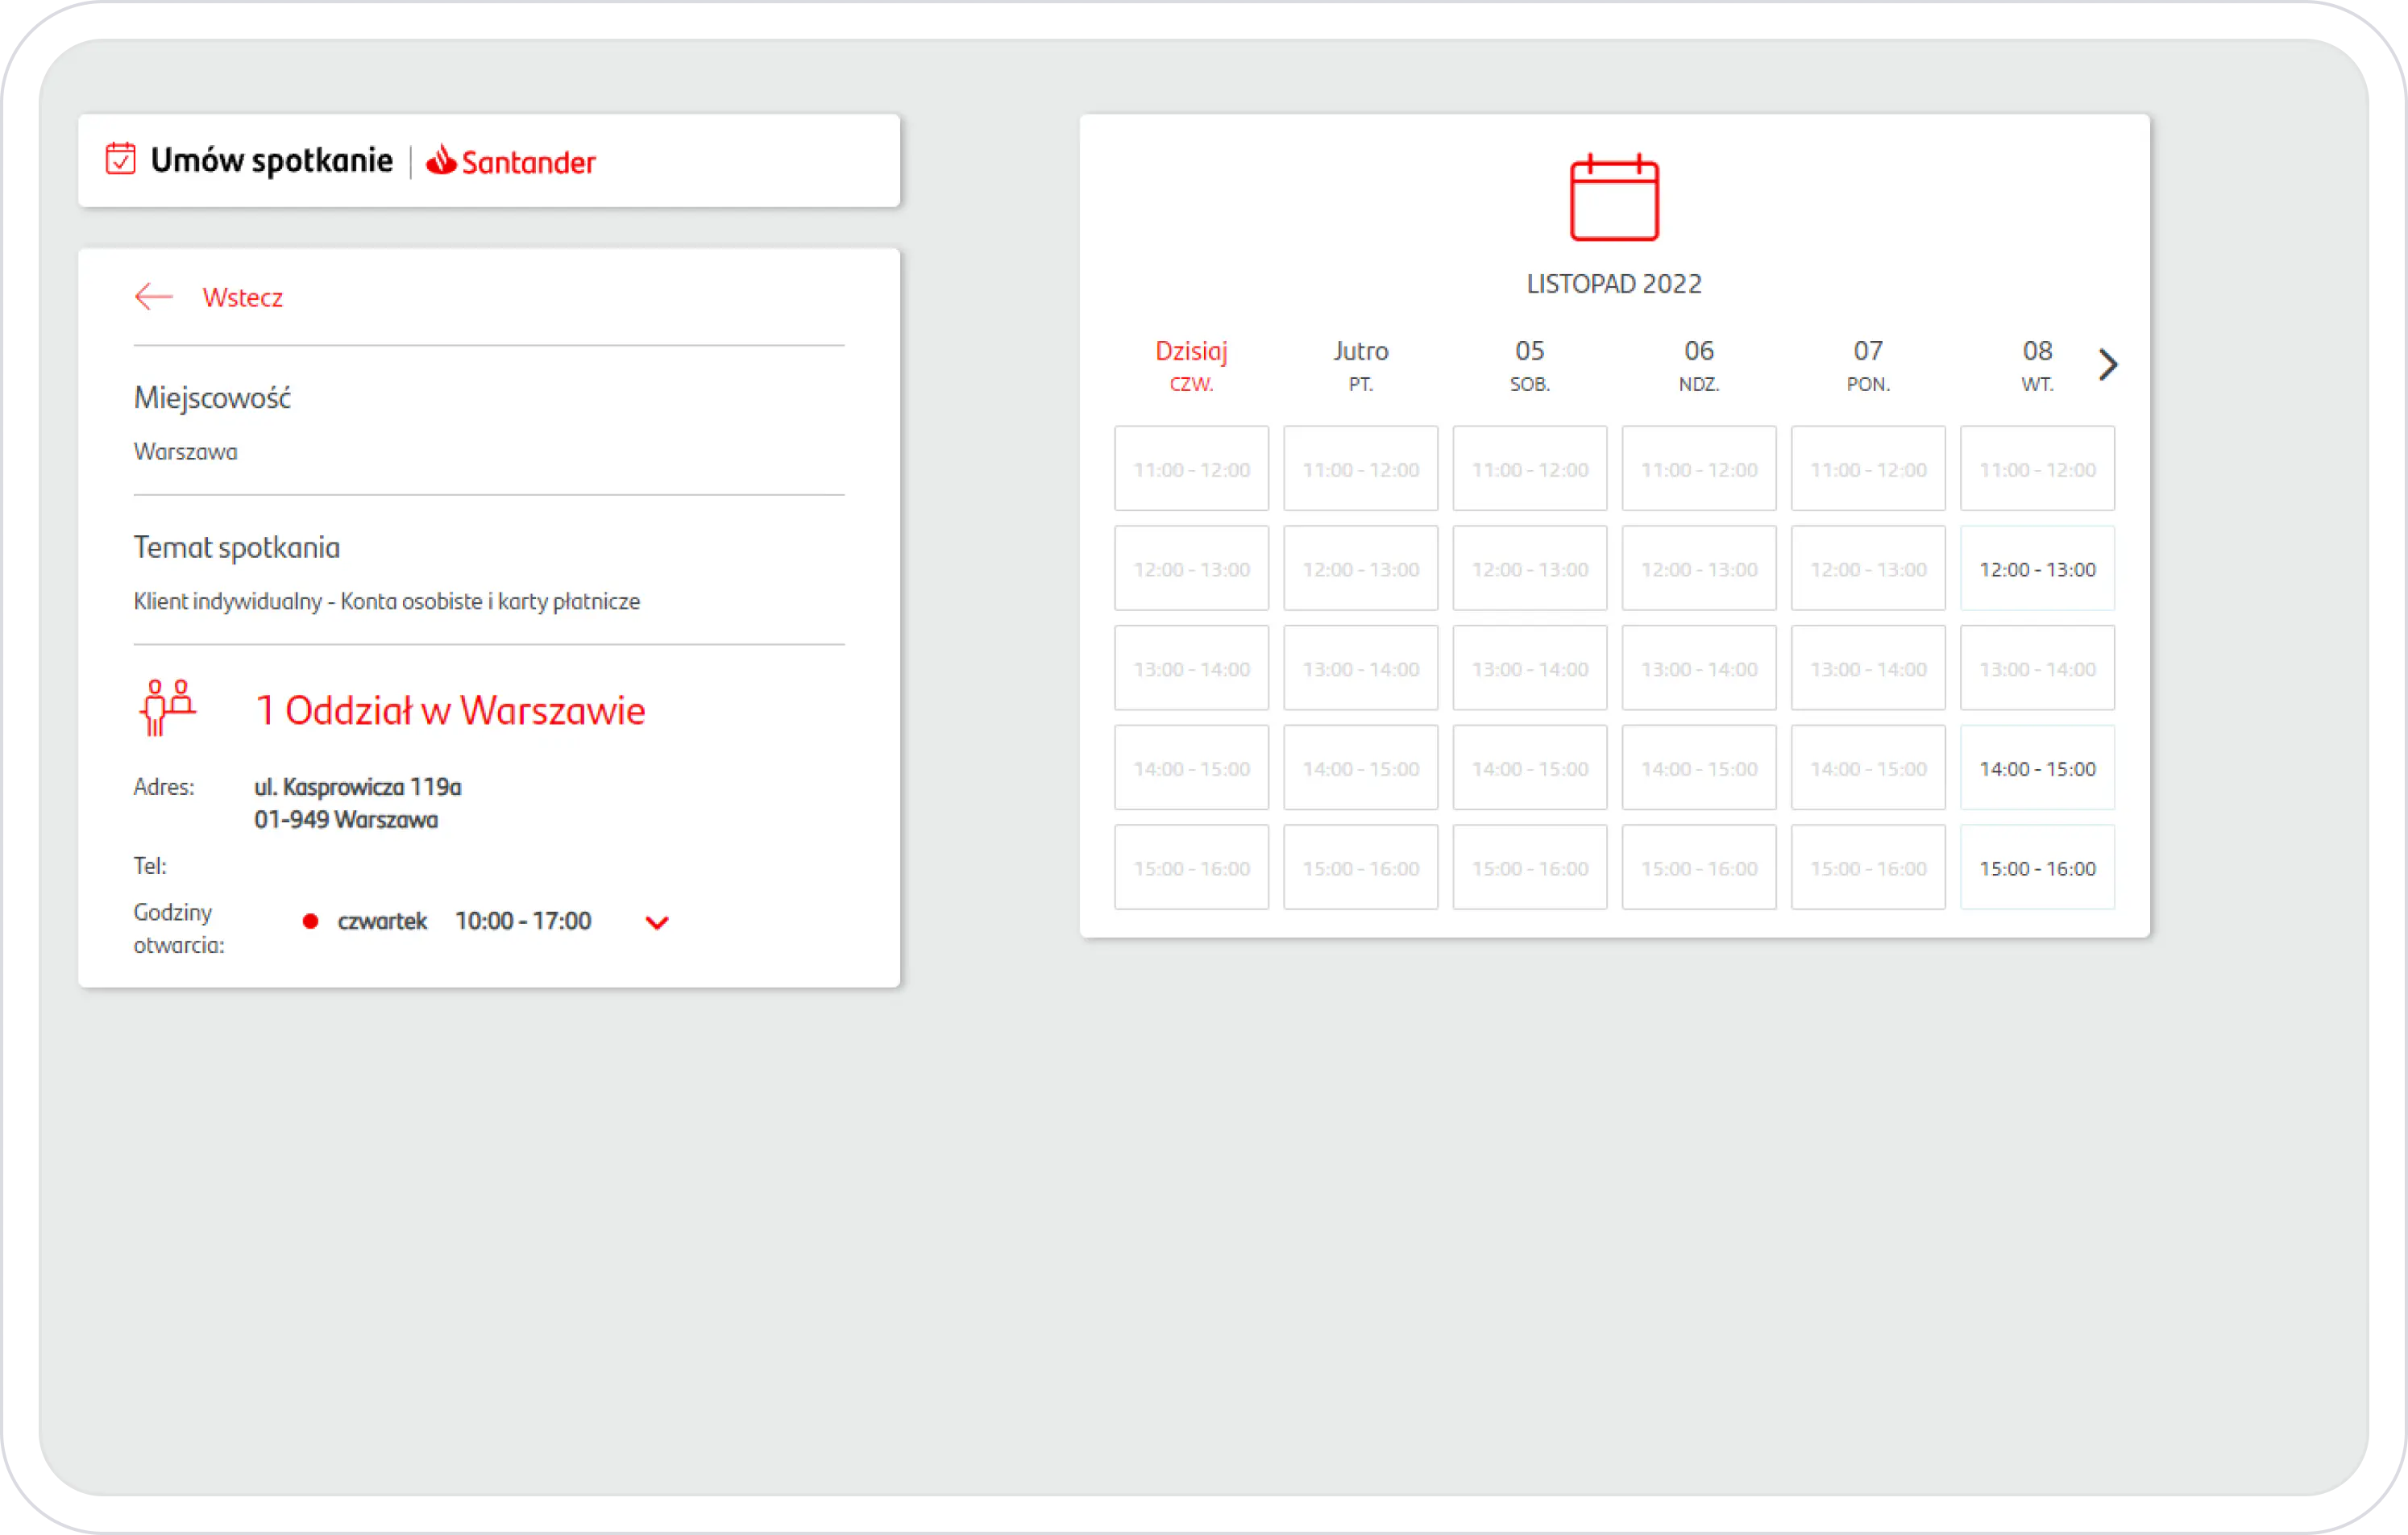Expand the opening hours chevron
This screenshot has width=2408, height=1535.
(x=656, y=922)
